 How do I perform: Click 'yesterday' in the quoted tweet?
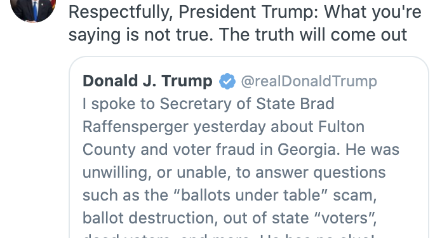click(x=229, y=127)
